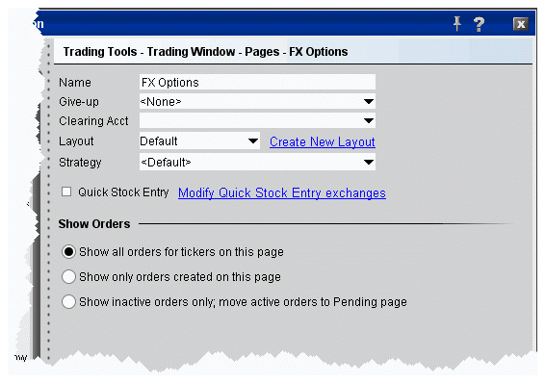The width and height of the screenshot is (545, 383).
Task: Open help via question mark icon
Action: point(479,24)
